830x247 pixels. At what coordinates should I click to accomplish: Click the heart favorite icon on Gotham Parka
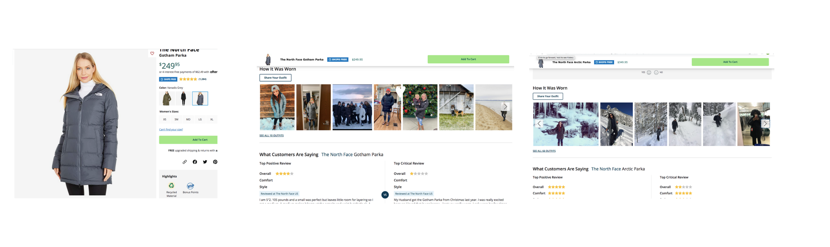[152, 53]
